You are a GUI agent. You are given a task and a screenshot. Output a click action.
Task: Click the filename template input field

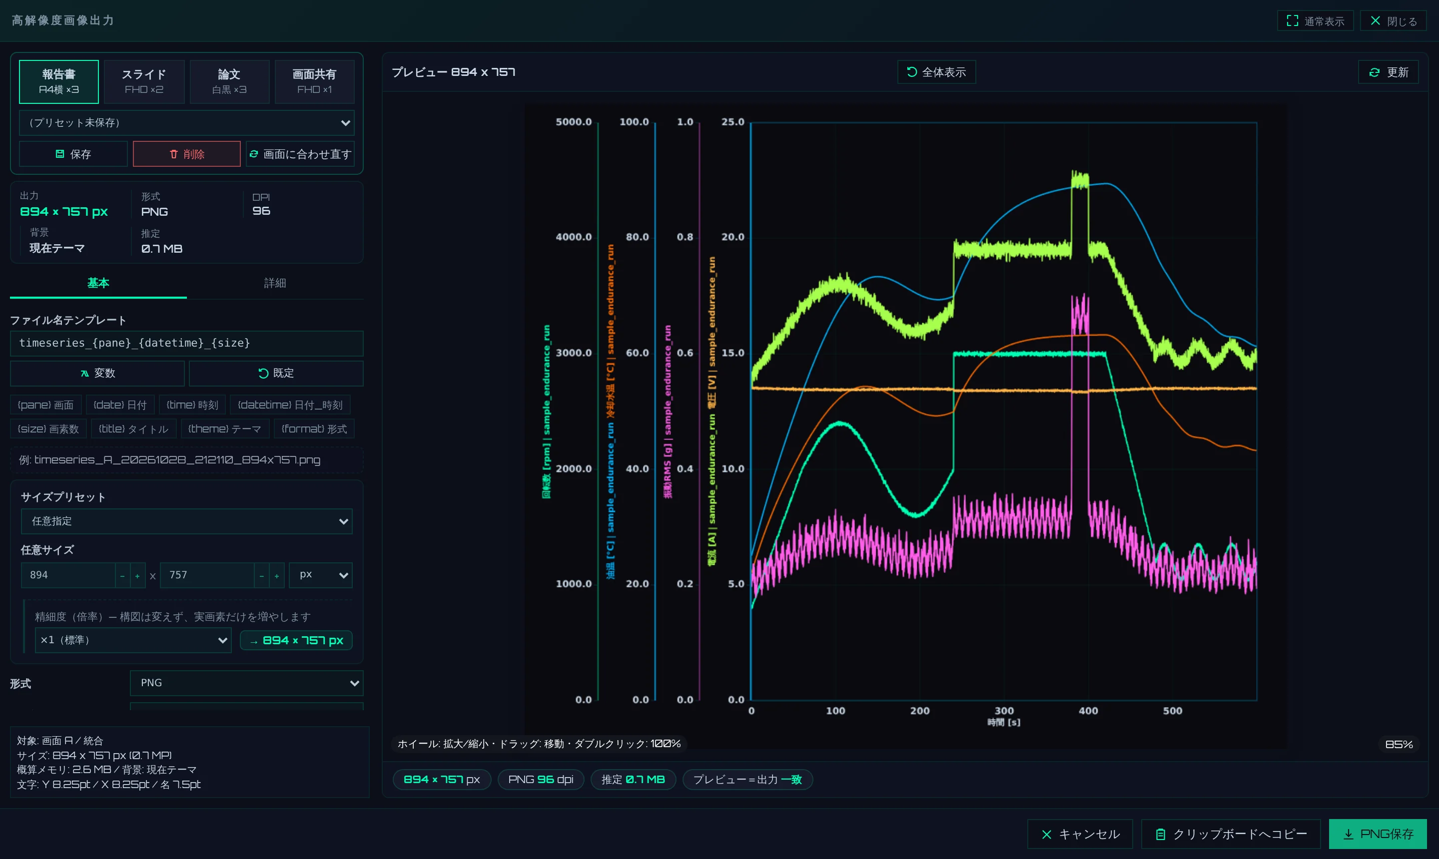pyautogui.click(x=186, y=343)
